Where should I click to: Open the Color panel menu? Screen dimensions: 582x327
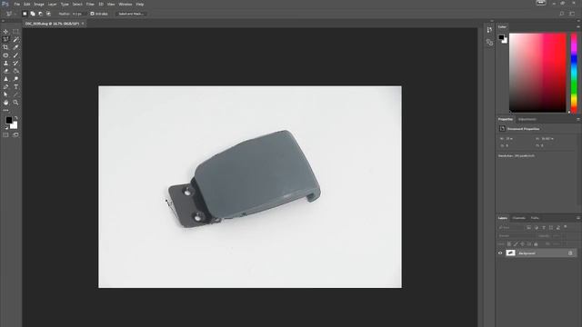tap(578, 26)
